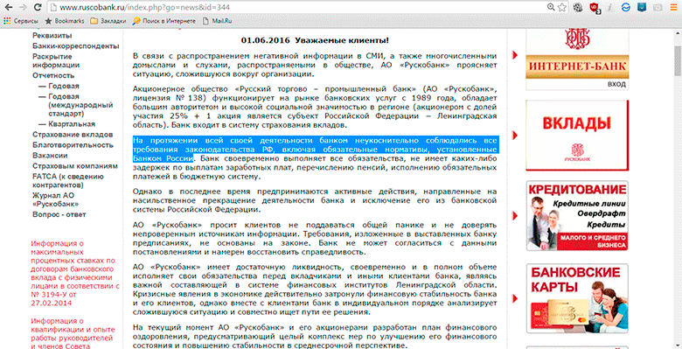Image resolution: width=682 pixels, height=349 pixels.
Task: Click the Интернет-банк вход banner
Action: pyautogui.click(x=577, y=59)
